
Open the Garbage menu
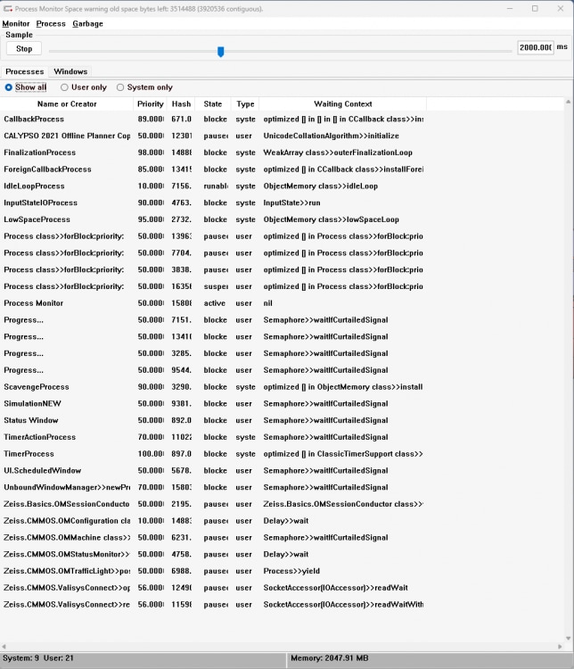coord(88,24)
